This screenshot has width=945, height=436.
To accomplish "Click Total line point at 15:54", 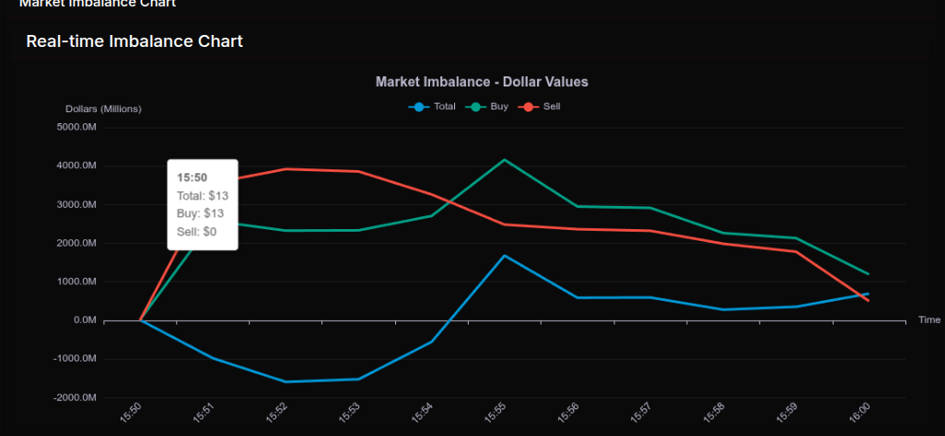I will [431, 342].
